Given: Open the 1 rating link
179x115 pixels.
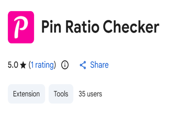Looking at the screenshot, I should [42, 65].
